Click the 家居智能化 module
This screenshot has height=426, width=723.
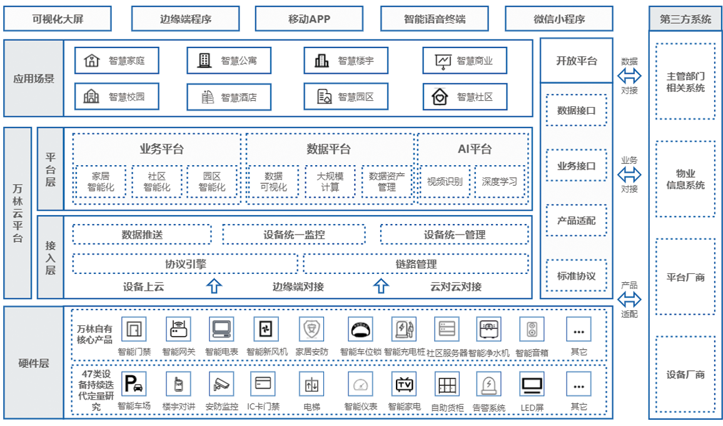pos(101,181)
